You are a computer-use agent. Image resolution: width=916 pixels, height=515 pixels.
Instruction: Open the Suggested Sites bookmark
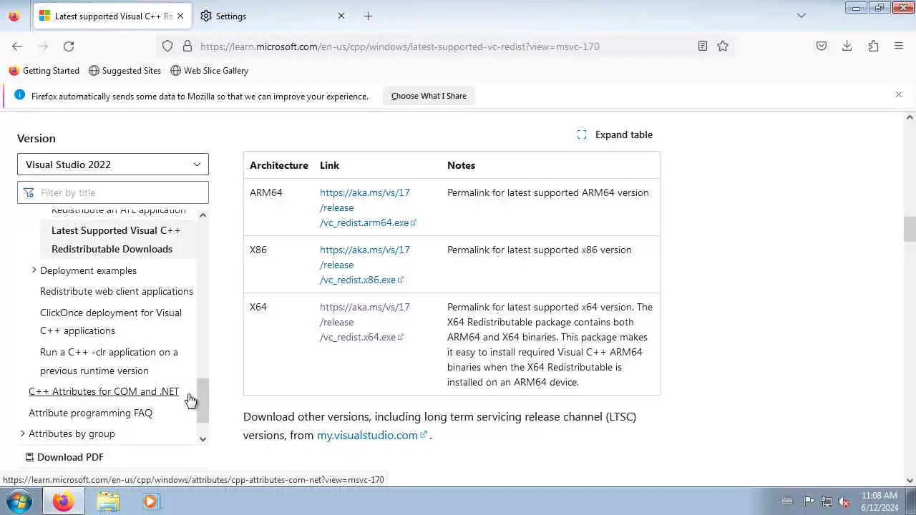tap(125, 71)
